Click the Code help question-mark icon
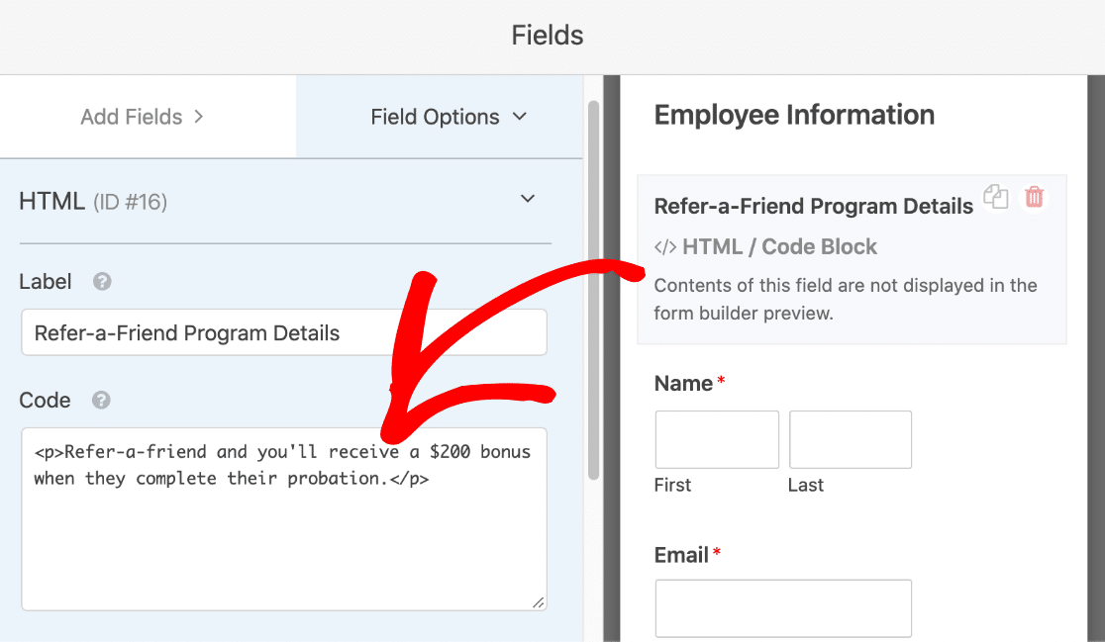The height and width of the screenshot is (642, 1105). 101,400
